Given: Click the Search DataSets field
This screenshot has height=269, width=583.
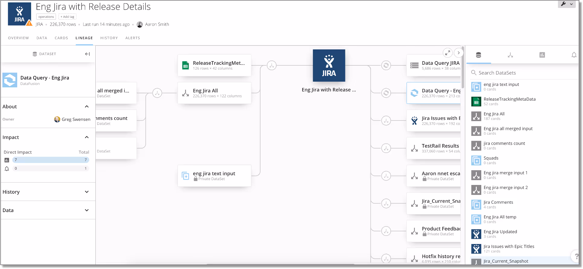Looking at the screenshot, I should tap(524, 73).
